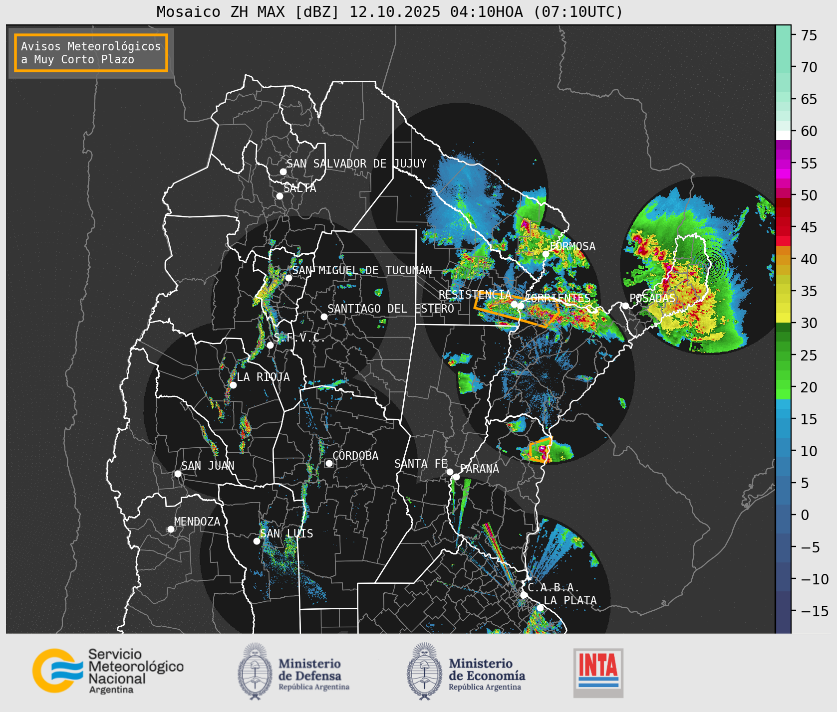Click the colorbar label 45

[x=809, y=227]
